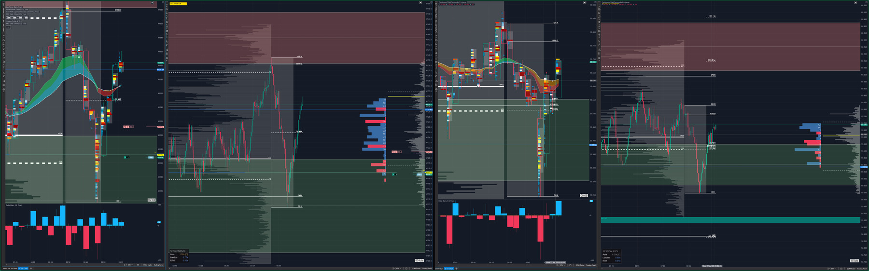Click the 'RTH ATR Expansion Levels' indicator label

click(23, 12)
